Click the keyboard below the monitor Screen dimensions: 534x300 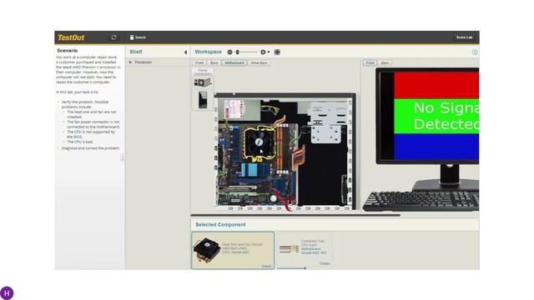pyautogui.click(x=421, y=201)
